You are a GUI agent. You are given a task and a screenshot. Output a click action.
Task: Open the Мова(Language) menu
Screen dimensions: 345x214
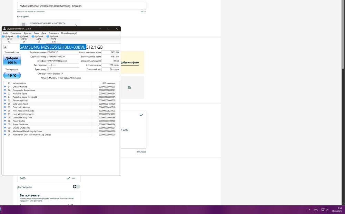click(69, 33)
